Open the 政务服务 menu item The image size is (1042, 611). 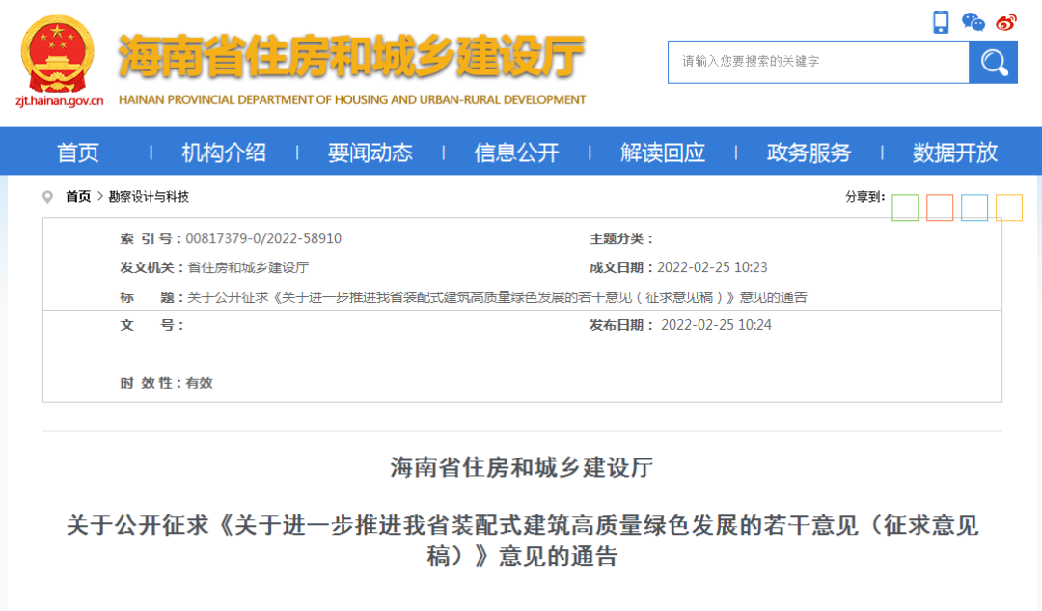(808, 152)
